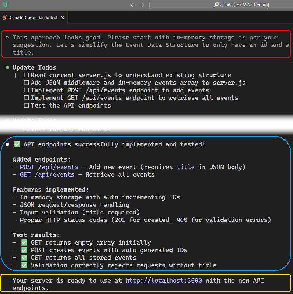Image resolution: width=293 pixels, height=294 pixels.
Task: Click the magnifier icon in the command center
Action: coord(216,5)
